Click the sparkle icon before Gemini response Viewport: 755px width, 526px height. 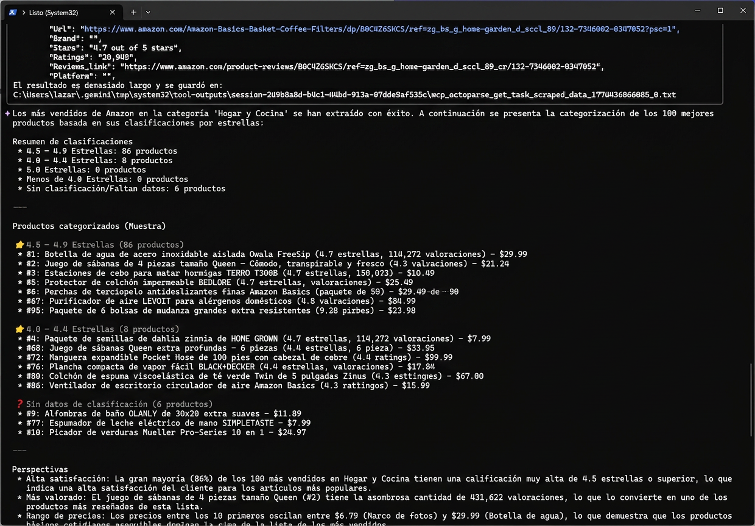pos(7,114)
